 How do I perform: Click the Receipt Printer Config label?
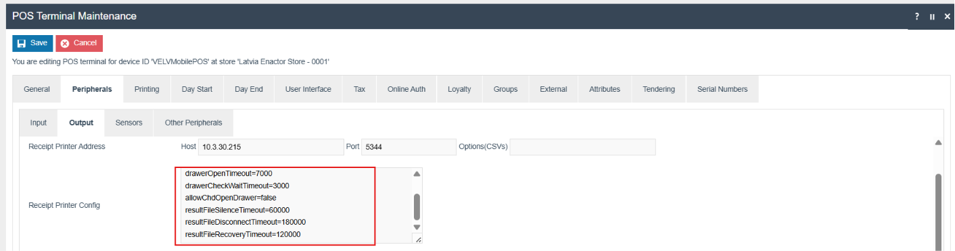[x=64, y=205]
